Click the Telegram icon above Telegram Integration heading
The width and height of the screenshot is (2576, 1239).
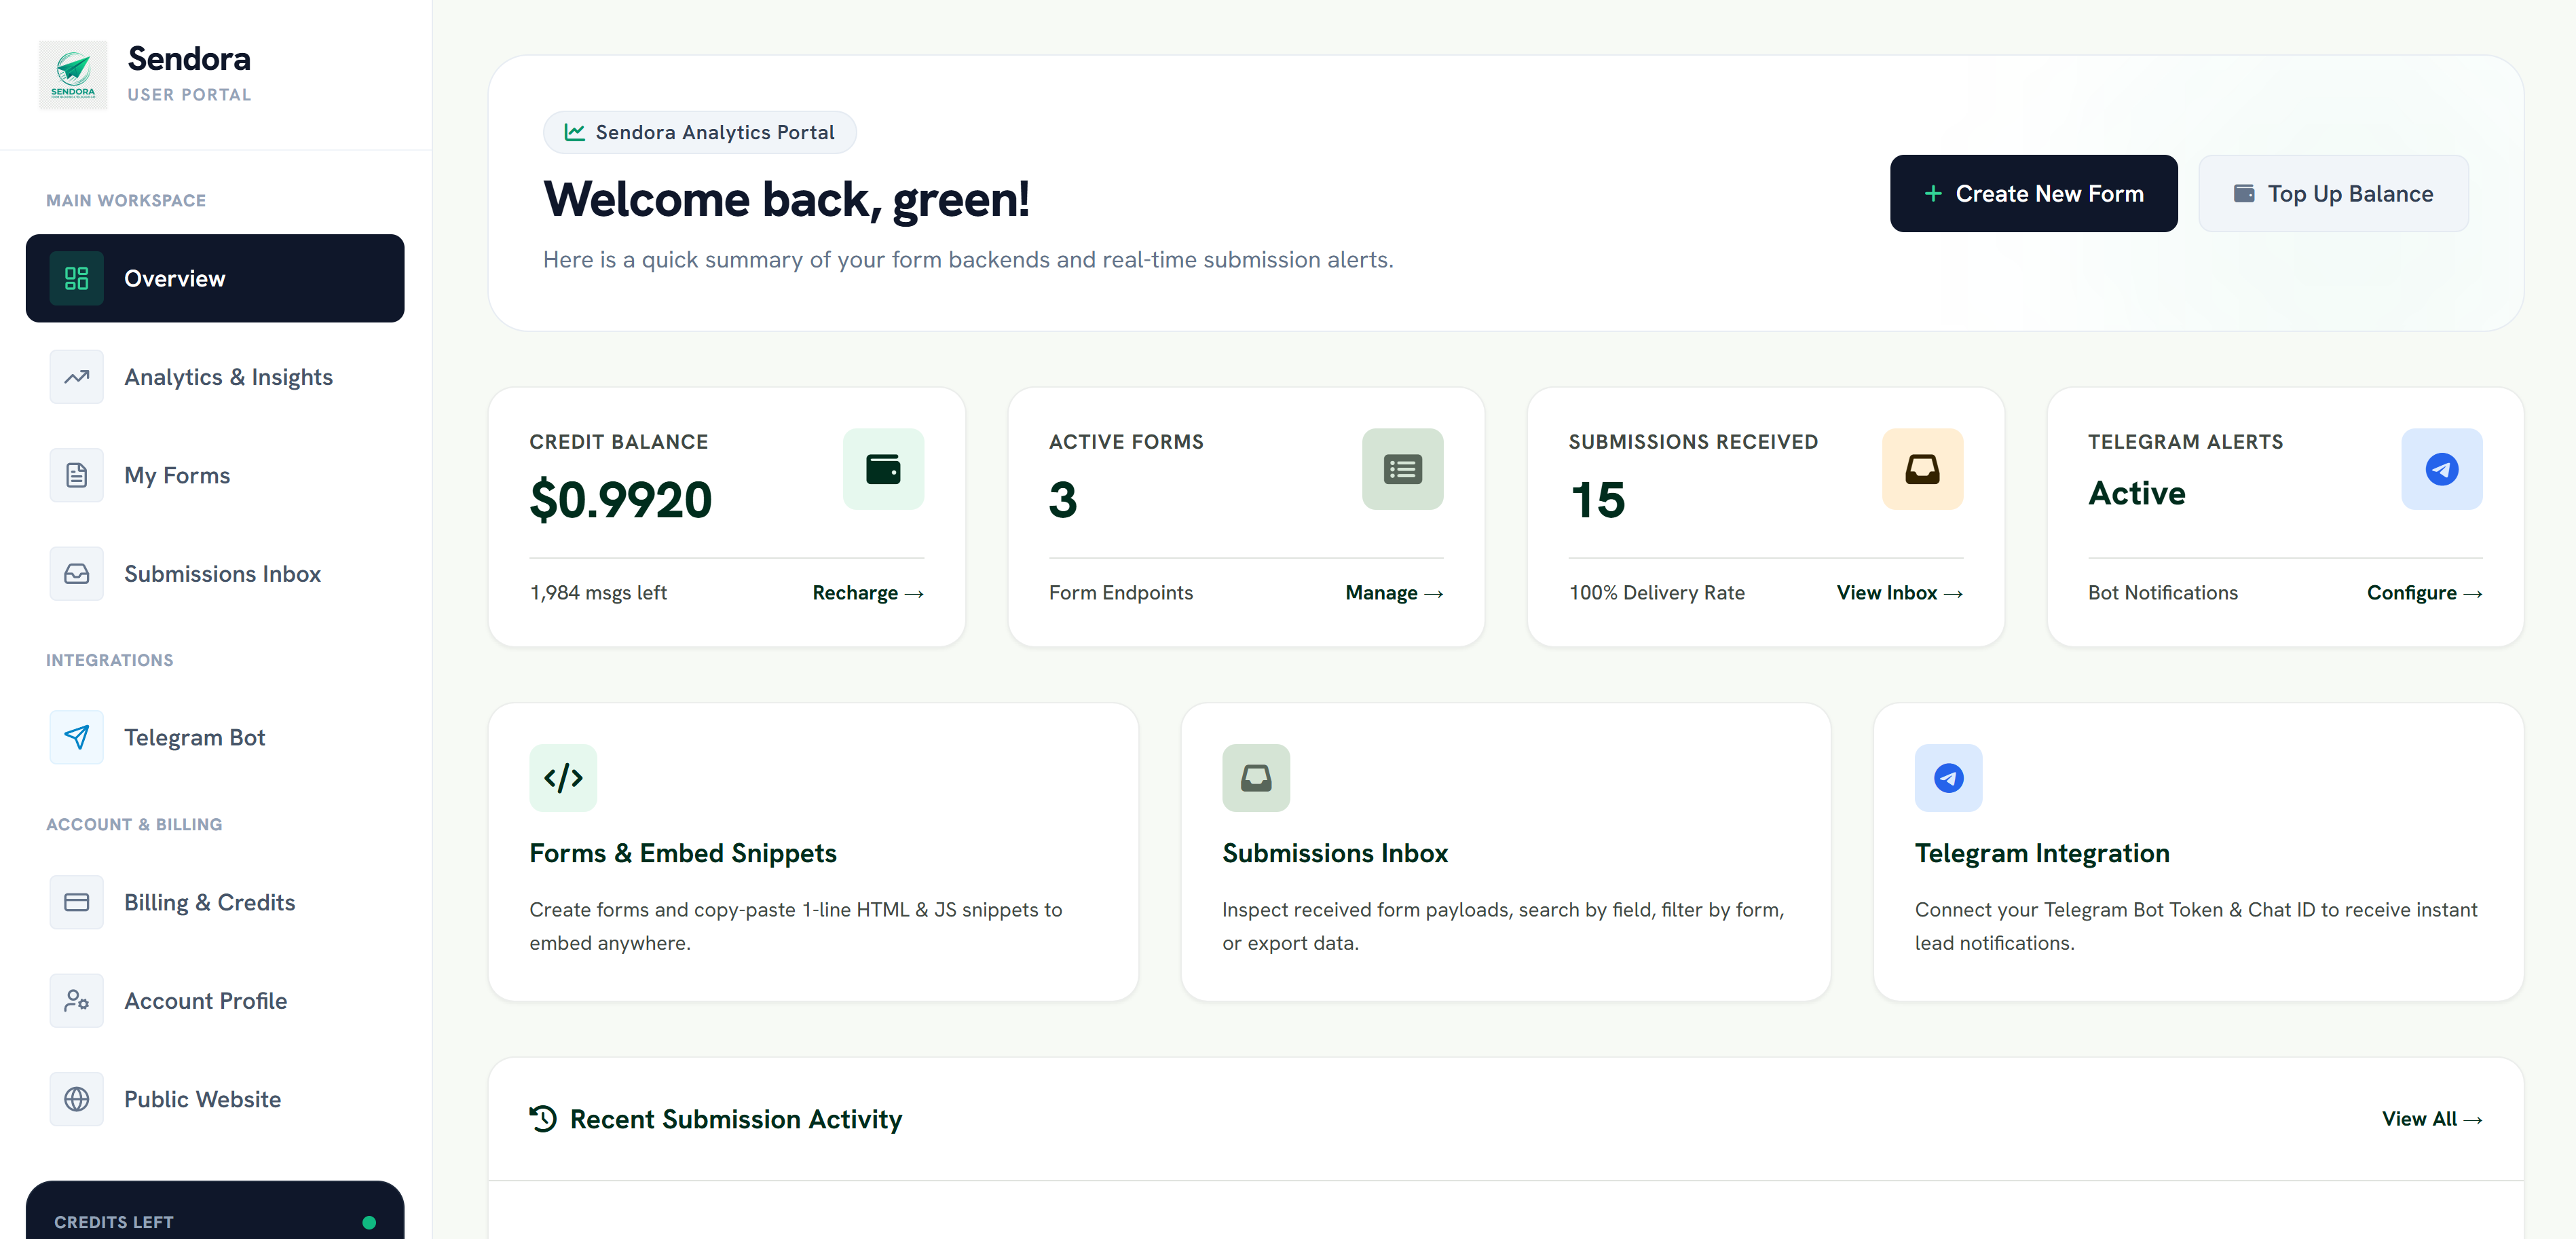tap(1948, 777)
